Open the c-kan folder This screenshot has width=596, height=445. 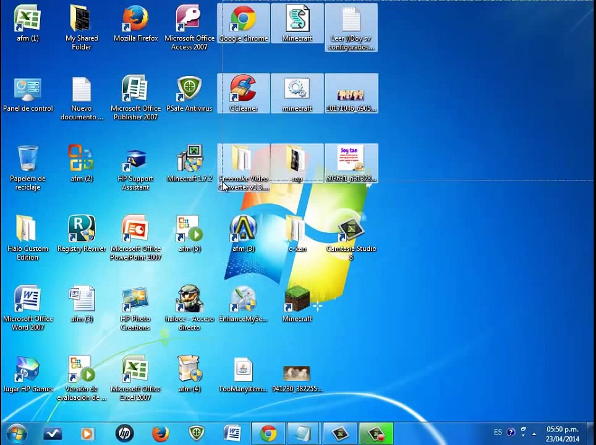(x=297, y=234)
